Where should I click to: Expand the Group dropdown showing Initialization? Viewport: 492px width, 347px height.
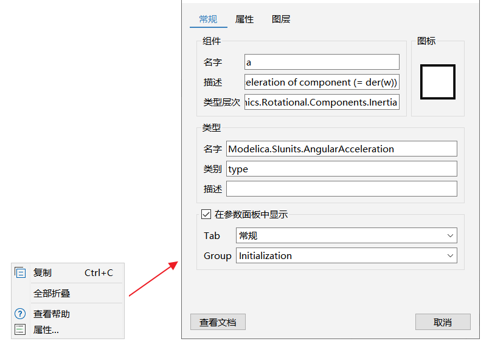[346, 256]
